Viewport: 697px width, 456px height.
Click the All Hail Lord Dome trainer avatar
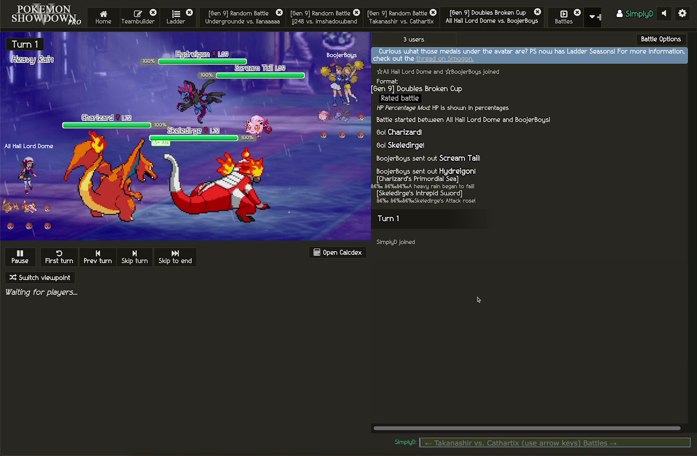pos(27,175)
